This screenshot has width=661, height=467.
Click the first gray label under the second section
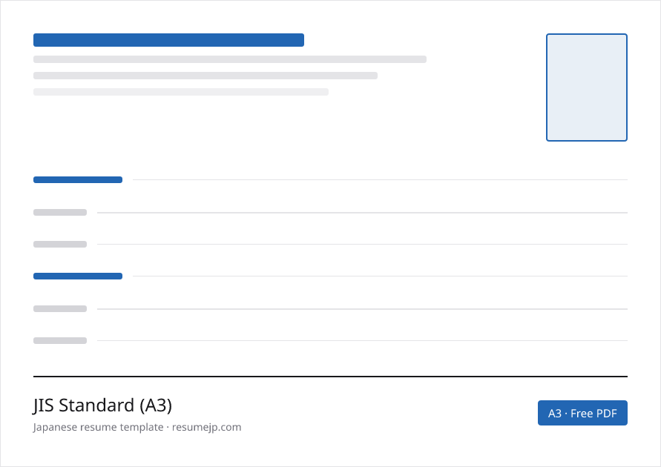(60, 308)
